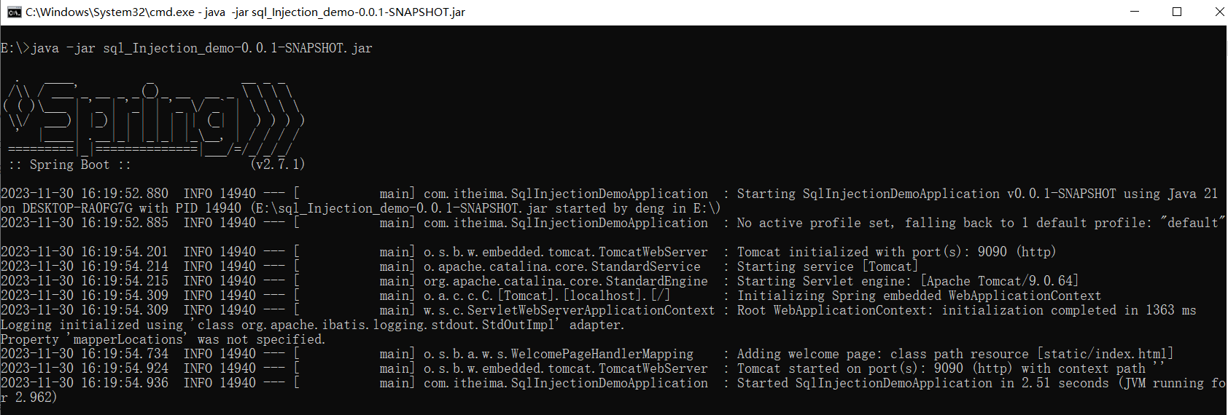Close the cmd.exe window

click(x=1219, y=12)
